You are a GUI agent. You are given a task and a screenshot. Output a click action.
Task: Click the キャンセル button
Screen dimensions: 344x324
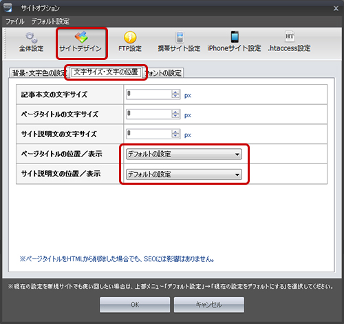coord(209,305)
